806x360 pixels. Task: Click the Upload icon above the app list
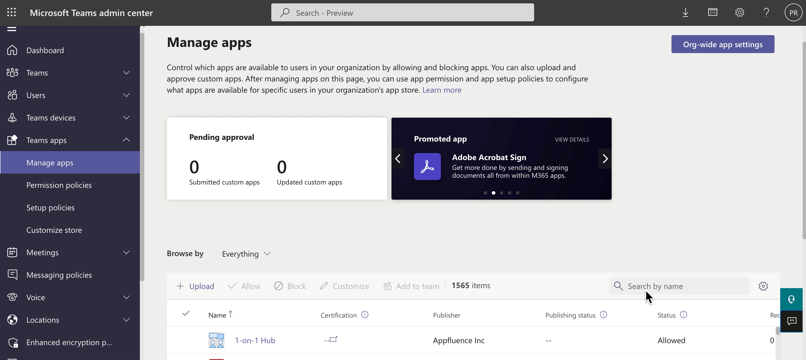tap(181, 286)
